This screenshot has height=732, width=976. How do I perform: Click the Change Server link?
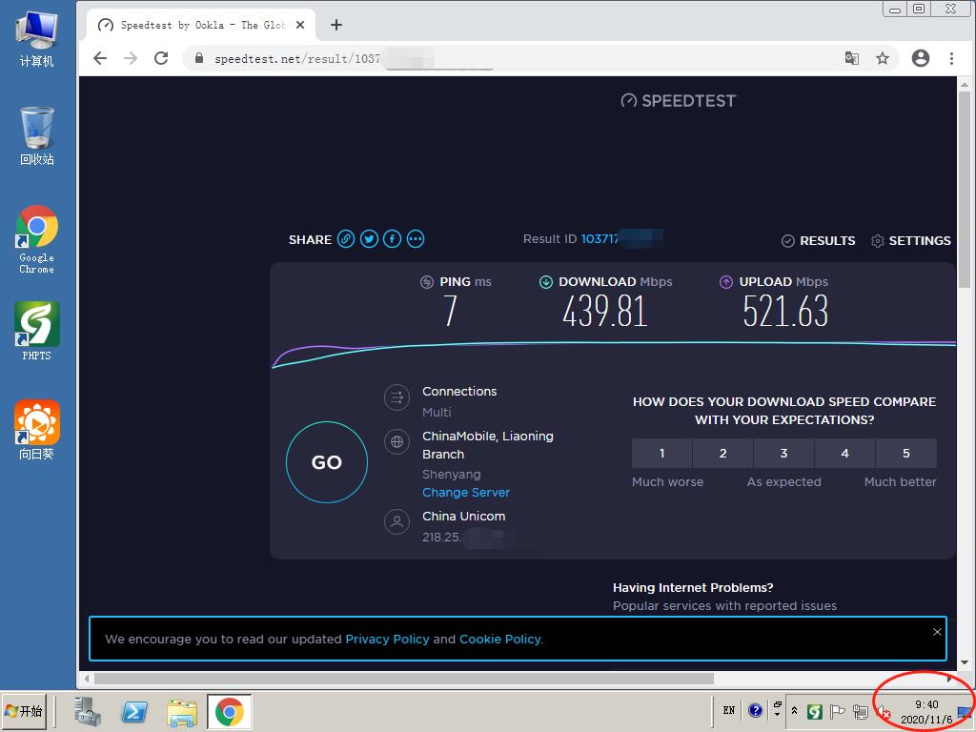465,493
